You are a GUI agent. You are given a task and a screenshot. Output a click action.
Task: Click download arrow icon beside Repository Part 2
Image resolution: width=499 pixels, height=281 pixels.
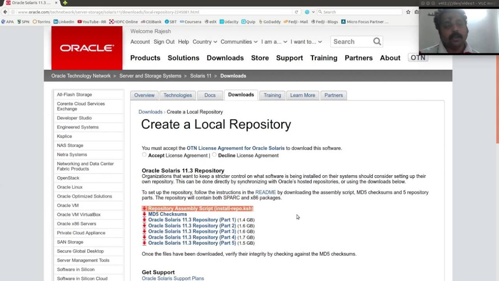point(144,226)
